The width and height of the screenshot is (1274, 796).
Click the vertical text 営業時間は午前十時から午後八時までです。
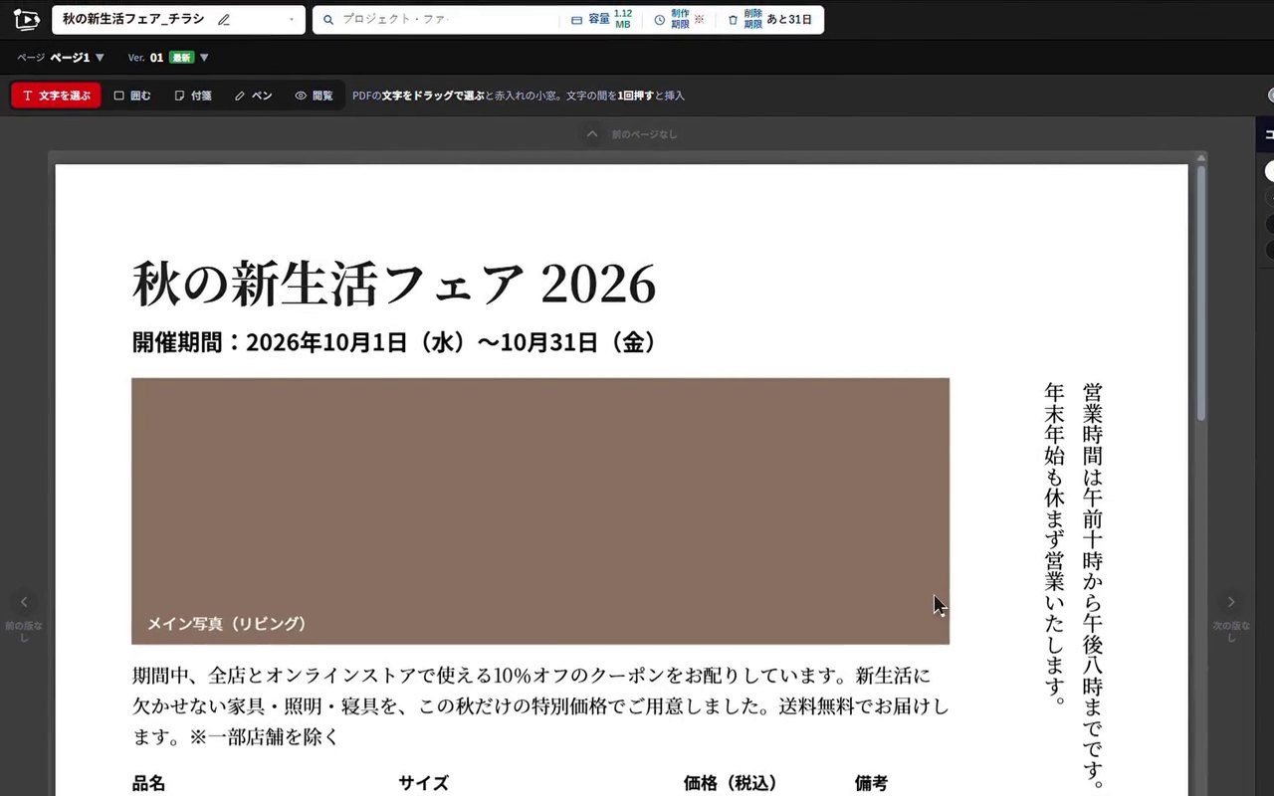(x=1092, y=585)
